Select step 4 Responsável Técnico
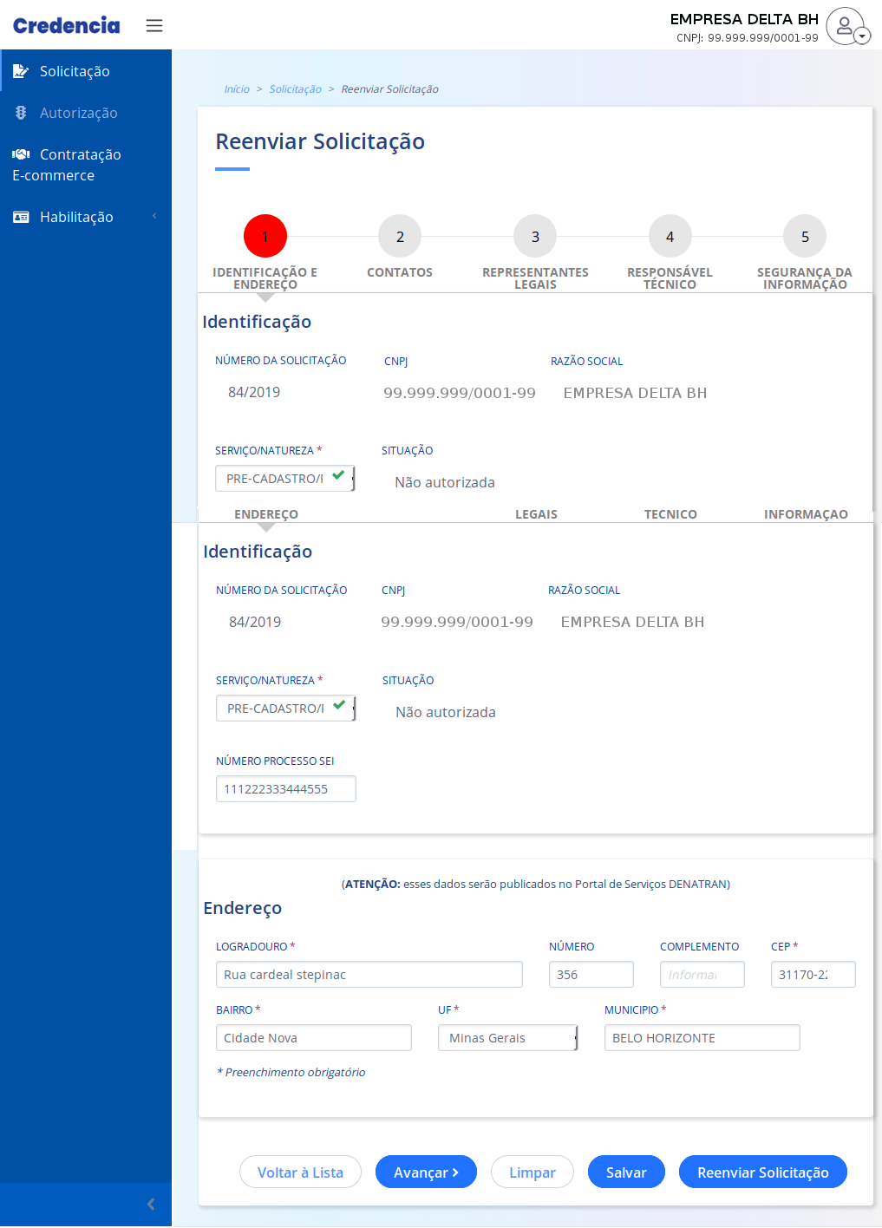This screenshot has height=1228, width=882. tap(670, 237)
